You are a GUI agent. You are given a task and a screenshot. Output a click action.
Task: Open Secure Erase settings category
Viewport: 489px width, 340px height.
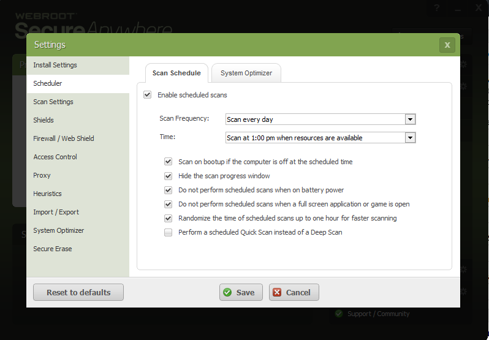click(53, 249)
